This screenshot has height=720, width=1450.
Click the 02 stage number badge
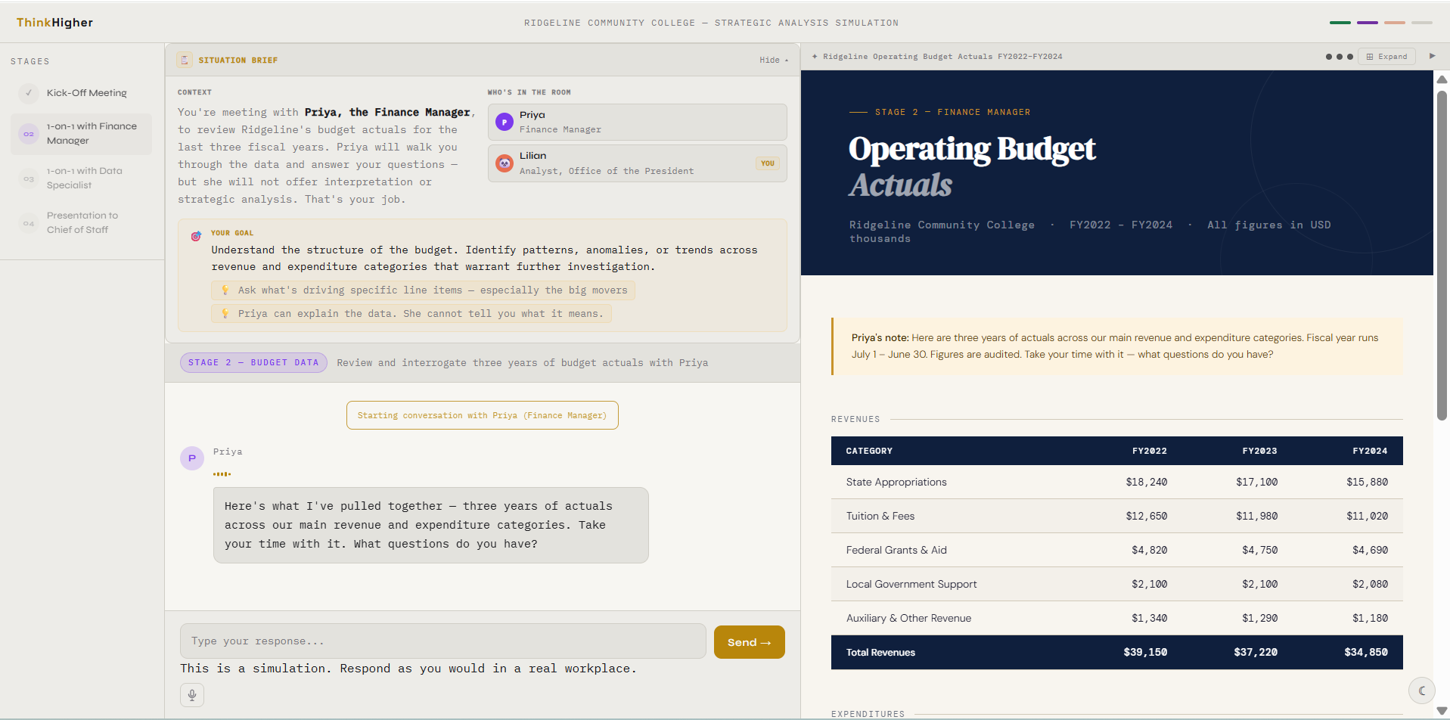point(29,134)
